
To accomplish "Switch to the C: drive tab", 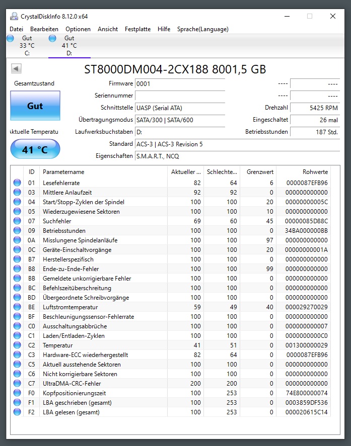I will pos(27,46).
